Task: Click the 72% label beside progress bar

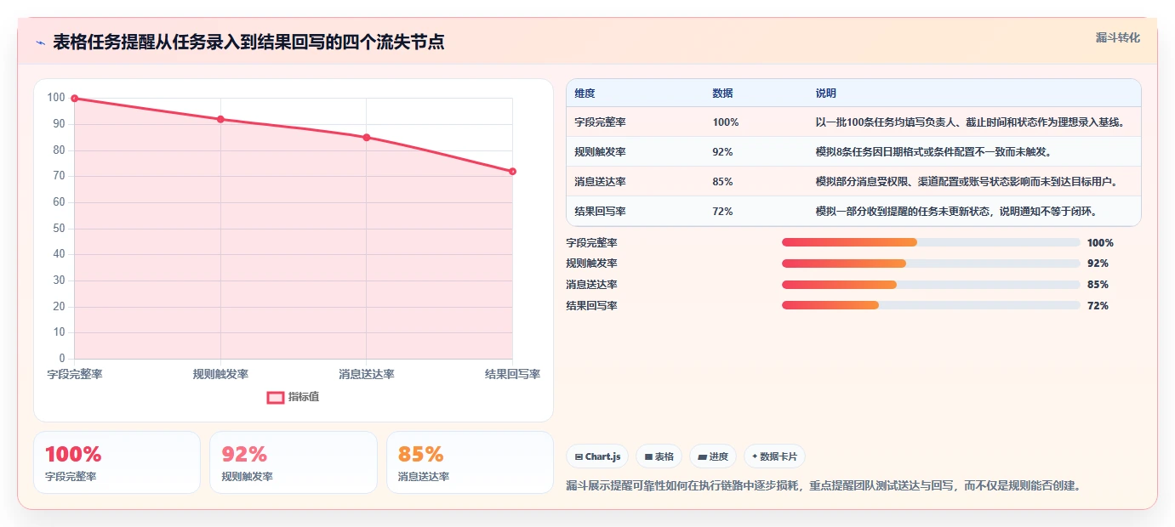Action: pyautogui.click(x=1098, y=306)
